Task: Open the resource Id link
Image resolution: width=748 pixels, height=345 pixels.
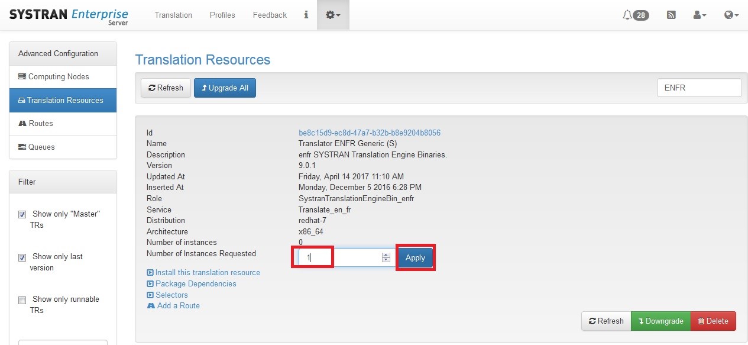Action: 370,133
